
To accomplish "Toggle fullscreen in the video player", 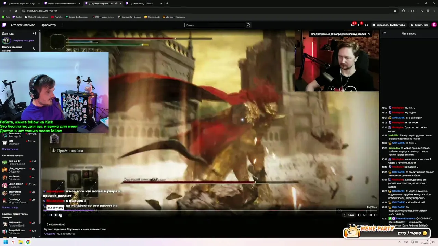I will click(x=376, y=215).
